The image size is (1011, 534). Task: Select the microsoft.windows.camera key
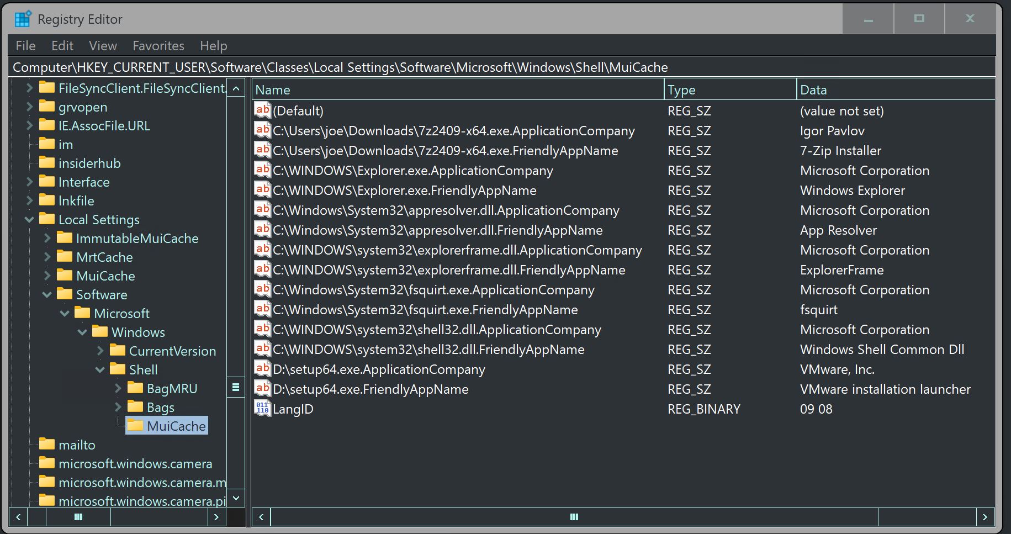tap(135, 463)
